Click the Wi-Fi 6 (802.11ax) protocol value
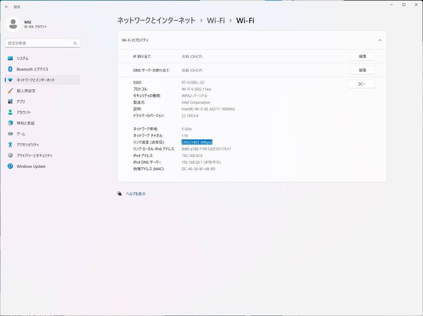The width and height of the screenshot is (423, 316). pyautogui.click(x=196, y=89)
